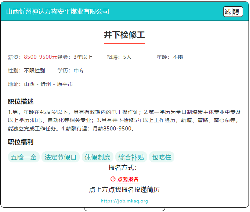Click the 学历 label
250x212 pixels.
(64, 71)
